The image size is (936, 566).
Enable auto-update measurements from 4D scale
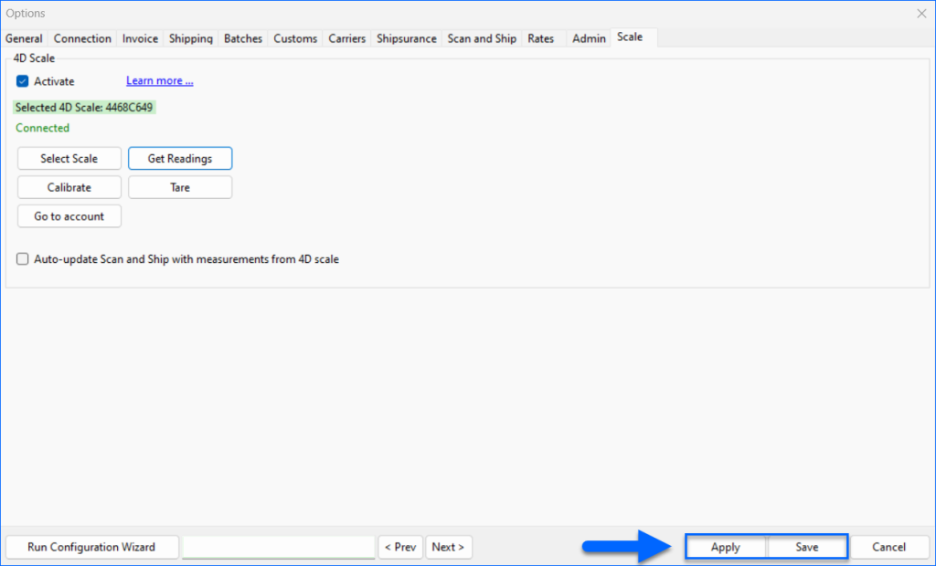pos(22,258)
